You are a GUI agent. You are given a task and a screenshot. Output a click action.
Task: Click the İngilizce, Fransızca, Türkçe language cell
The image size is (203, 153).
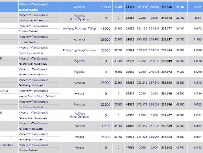click(79, 29)
